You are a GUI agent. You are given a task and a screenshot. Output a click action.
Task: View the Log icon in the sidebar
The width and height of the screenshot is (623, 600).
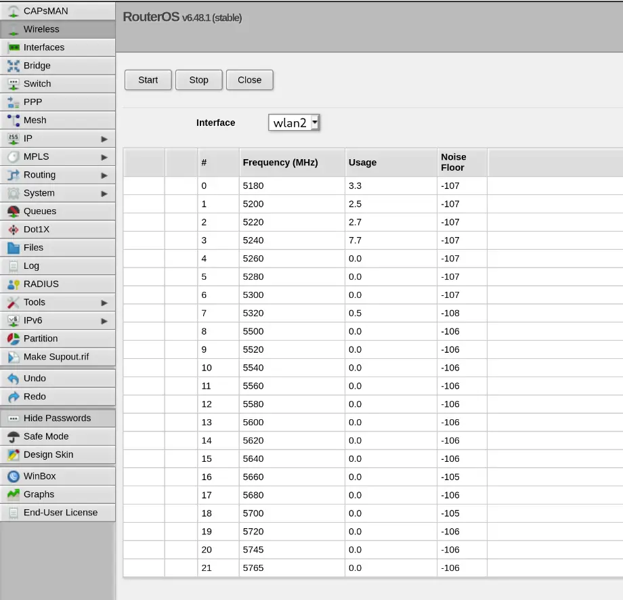(x=14, y=266)
